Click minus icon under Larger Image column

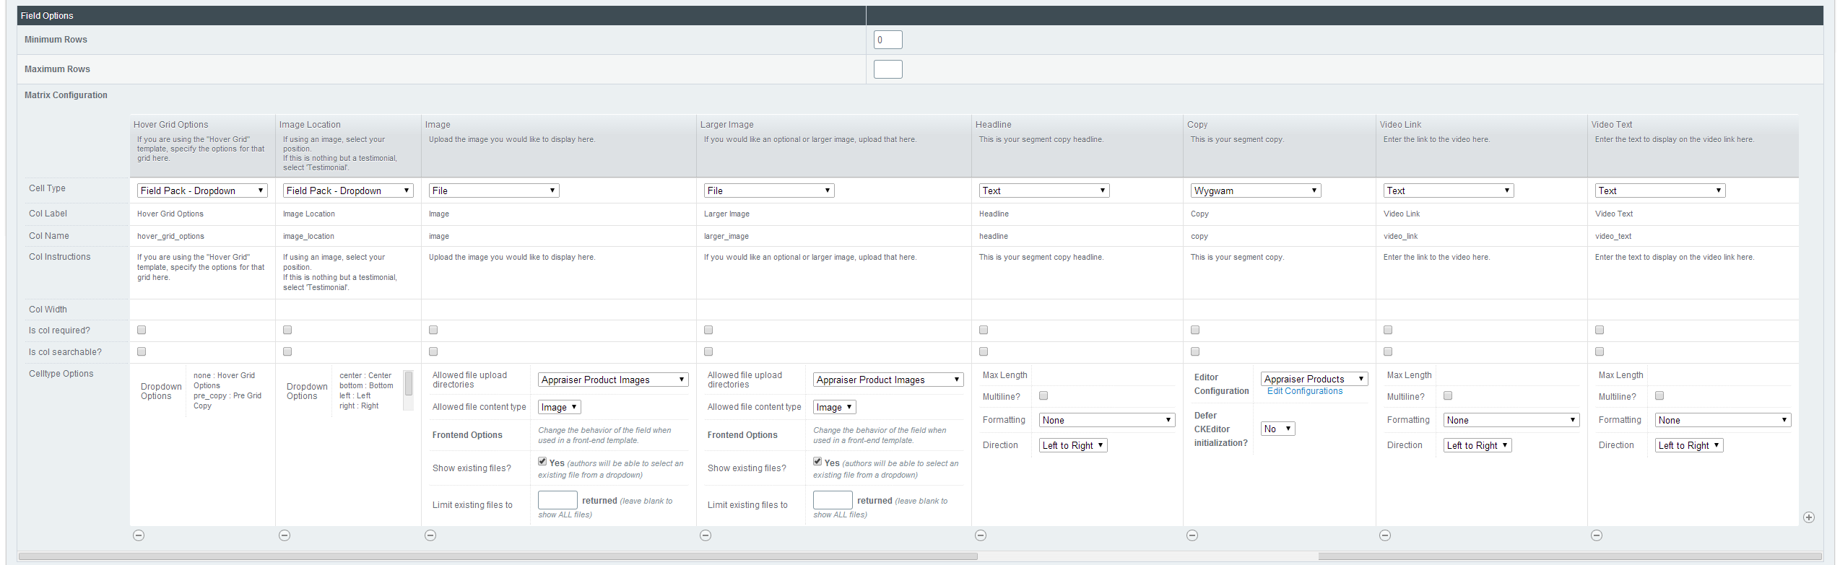[706, 535]
